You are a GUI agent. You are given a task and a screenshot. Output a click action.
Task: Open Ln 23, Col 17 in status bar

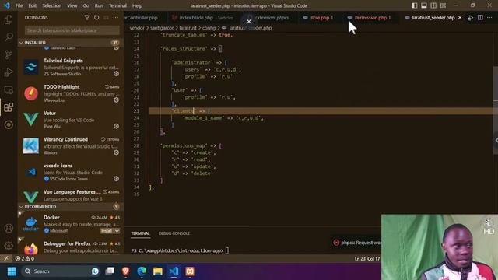pos(367,259)
